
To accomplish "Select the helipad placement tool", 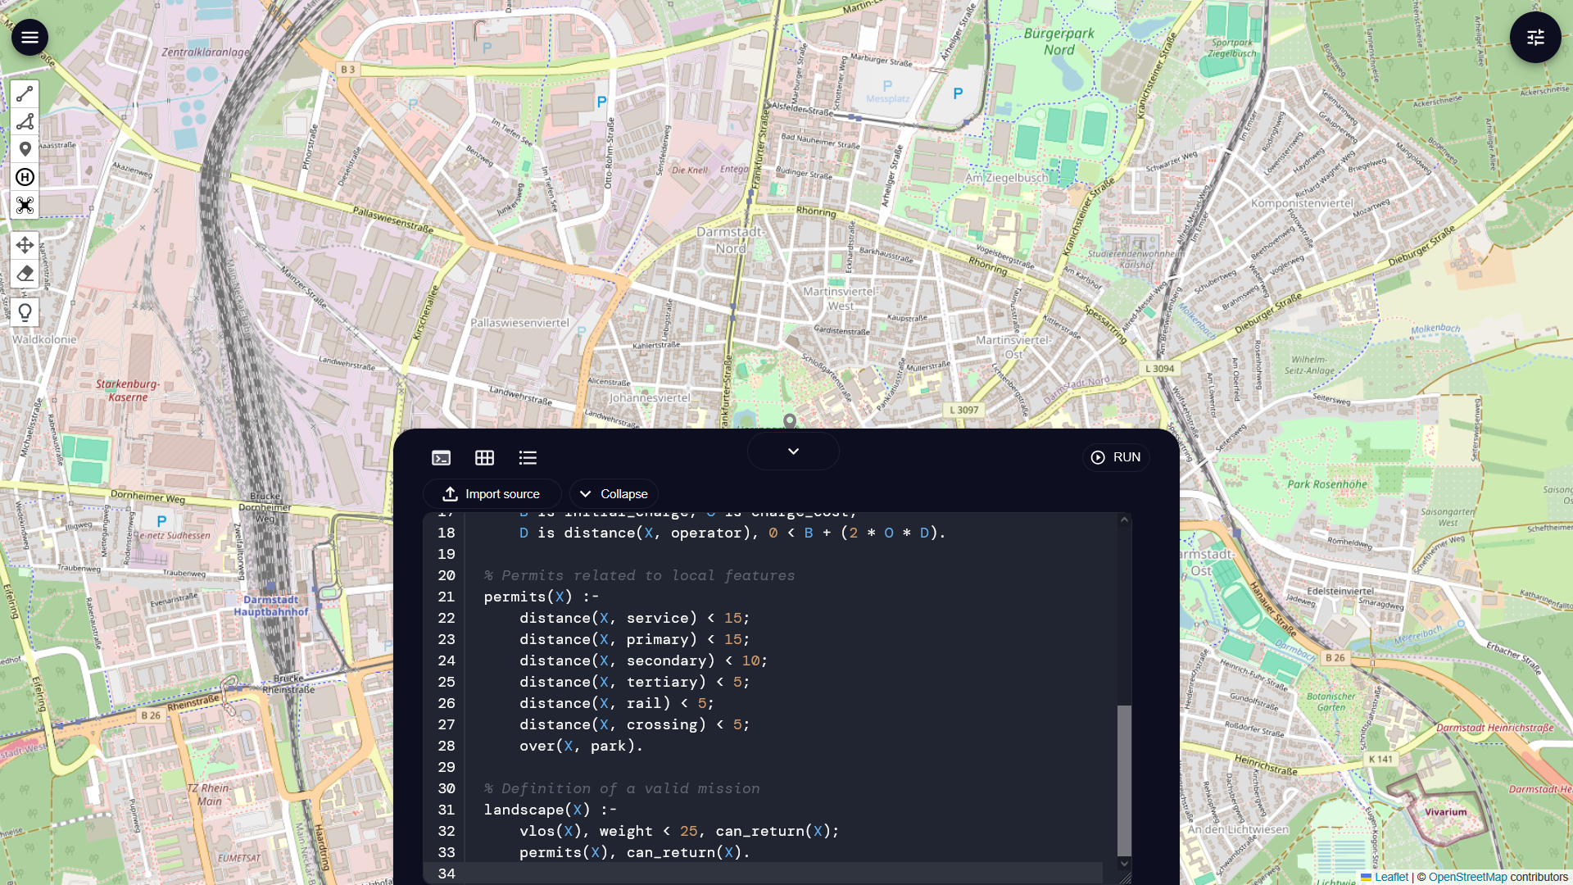I will (25, 177).
